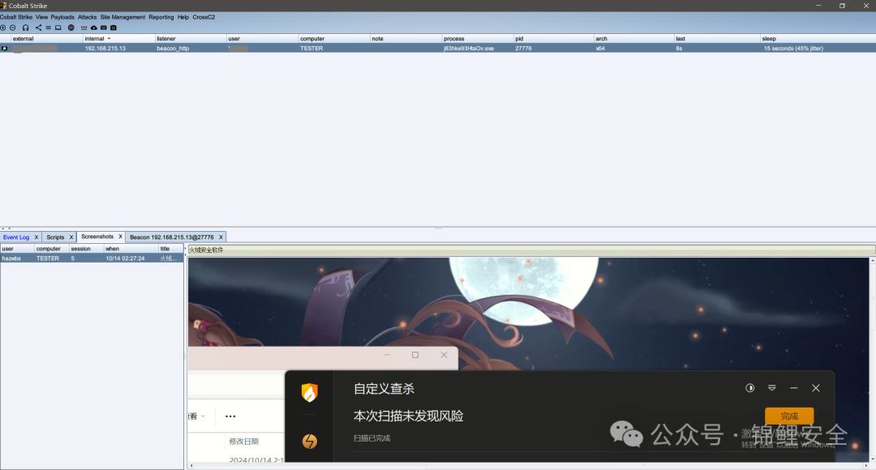Click the orange lightning icon in Huorong sidebar
876x470 pixels.
(310, 442)
